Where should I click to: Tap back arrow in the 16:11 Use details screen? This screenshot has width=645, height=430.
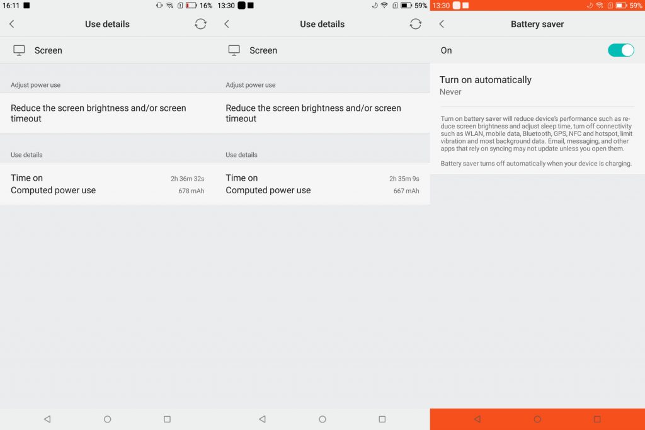tap(11, 24)
